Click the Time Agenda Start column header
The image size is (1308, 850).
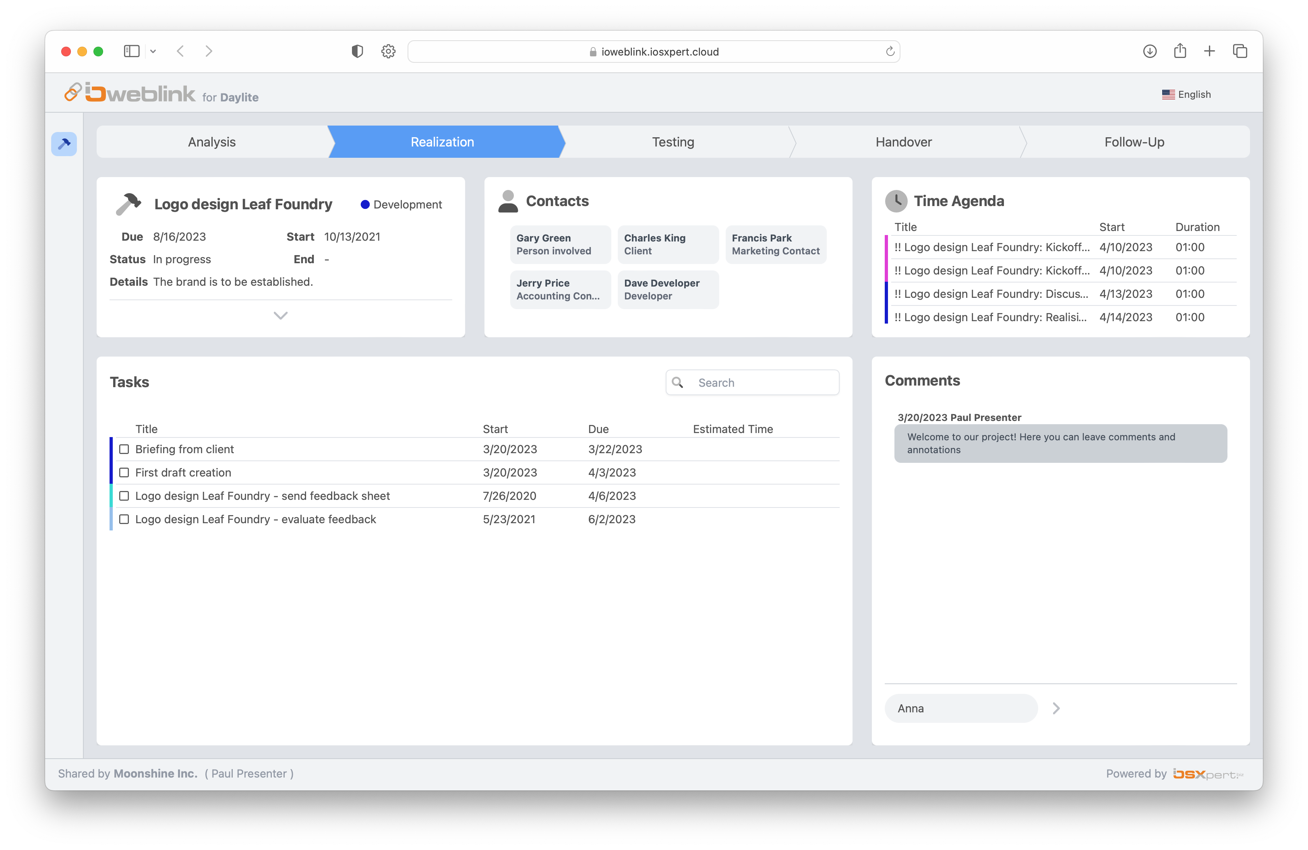pos(1111,227)
